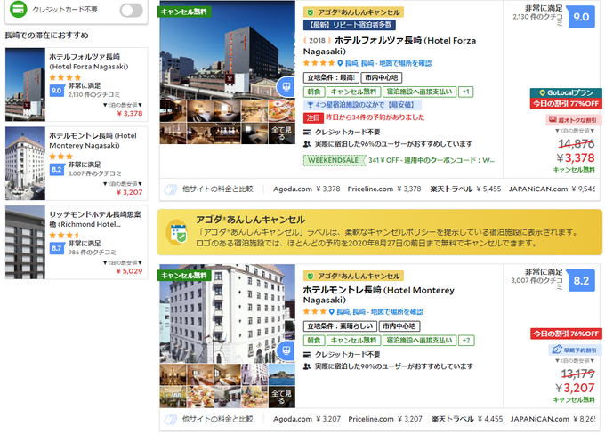Click the sidebar ¥5,029 price
Viewport: 605px width, 434px height.
tap(130, 271)
